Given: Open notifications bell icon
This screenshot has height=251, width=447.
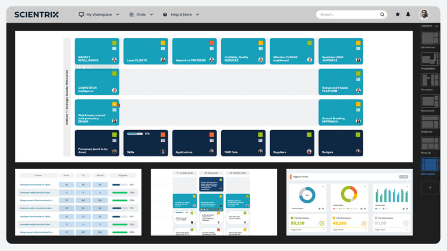Looking at the screenshot, I should 408,15.
